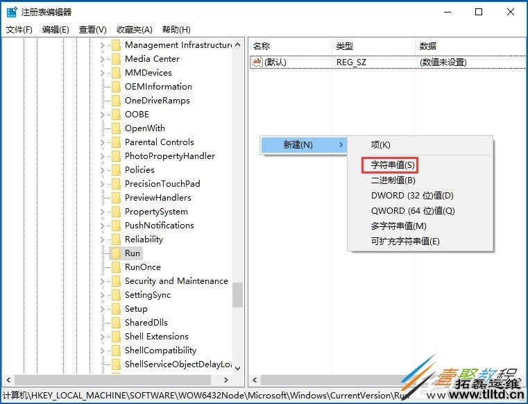
Task: Expand the PropertySystem key
Action: click(x=103, y=212)
